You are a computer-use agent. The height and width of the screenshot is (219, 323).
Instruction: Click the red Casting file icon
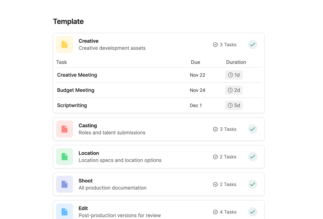pyautogui.click(x=65, y=129)
